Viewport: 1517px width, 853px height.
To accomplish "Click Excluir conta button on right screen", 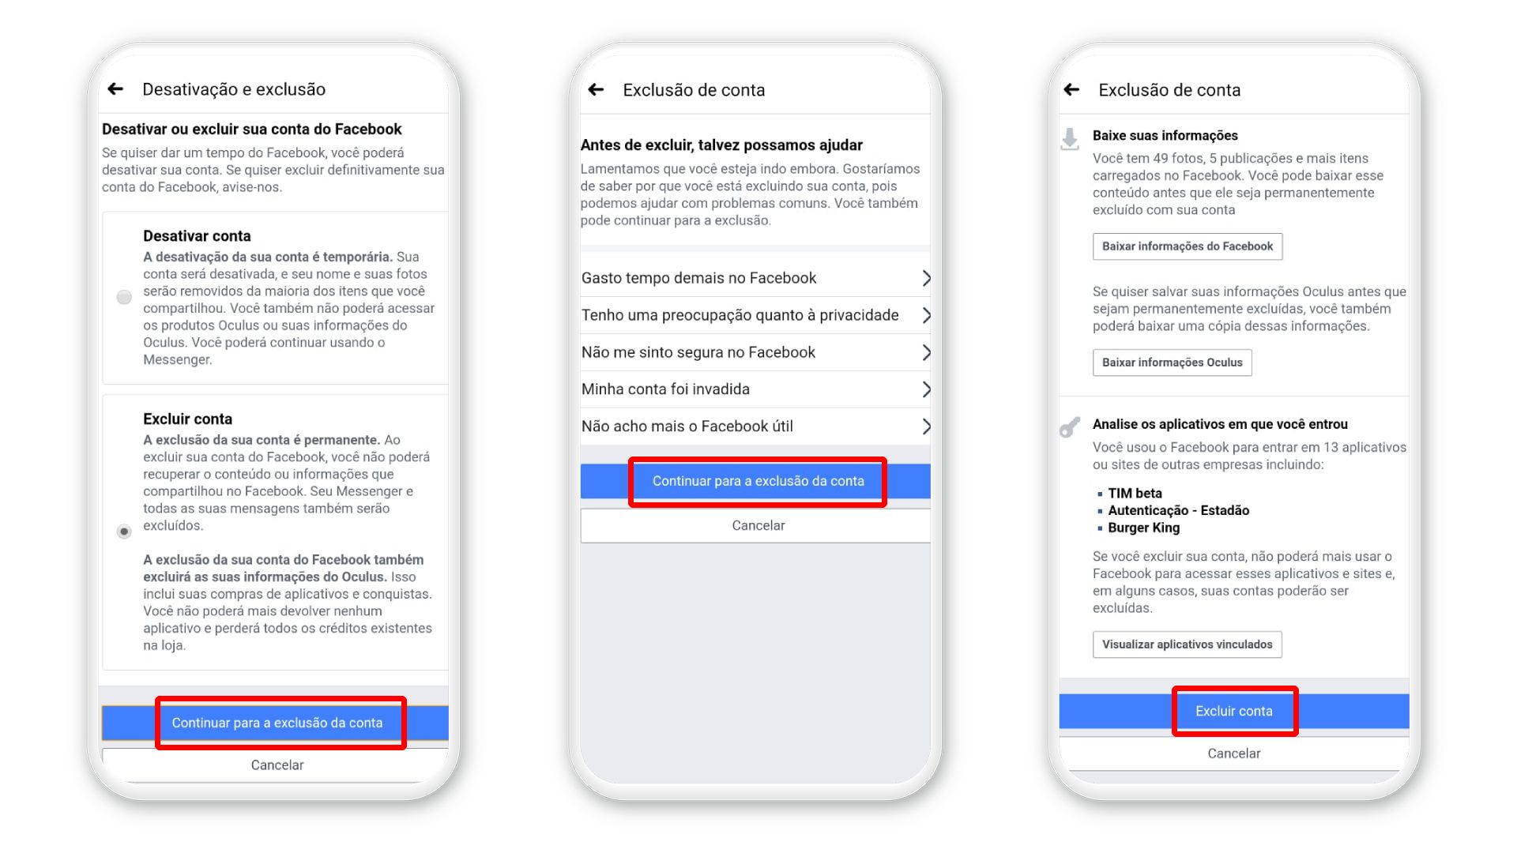I will coord(1233,710).
